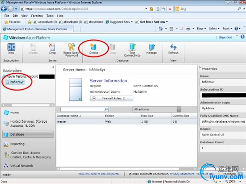The width and height of the screenshot is (246, 184).
Task: Click the Bing search magnifier icon
Action: click(239, 8)
